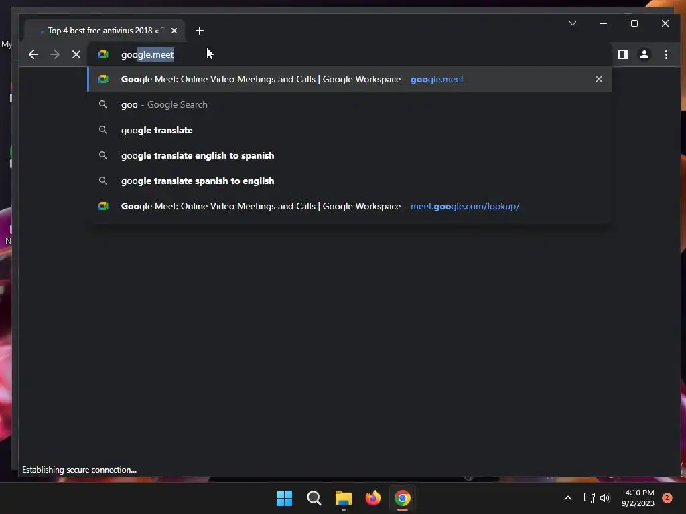Click the Windows Start button
Screen dimensions: 686x514
point(284,498)
